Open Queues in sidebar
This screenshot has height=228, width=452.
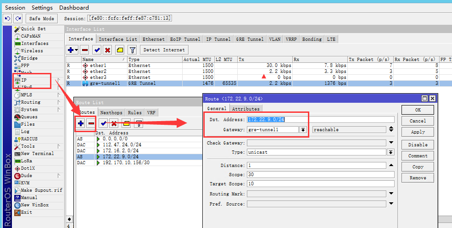pos(26,117)
